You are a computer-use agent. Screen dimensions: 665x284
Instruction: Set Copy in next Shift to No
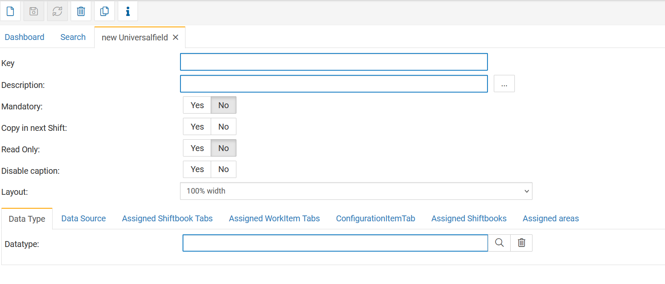click(x=223, y=127)
